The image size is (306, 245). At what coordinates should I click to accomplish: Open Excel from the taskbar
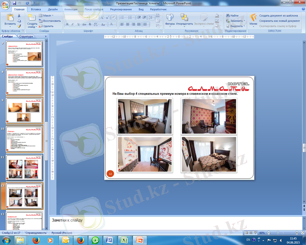pyautogui.click(x=124, y=240)
